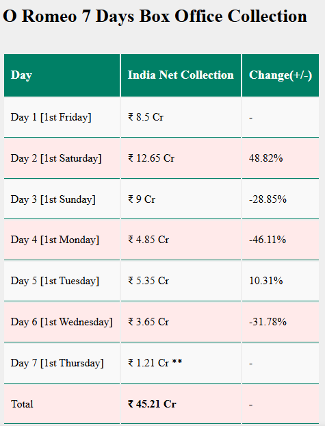Select the Change(+/-) column header

281,75
